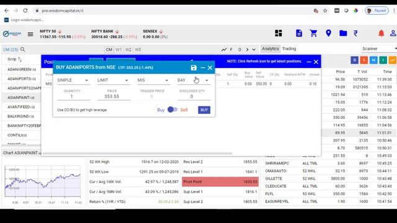Select ADANIGREEN in the watchlist
This screenshot has height=223, width=397.
22,69
